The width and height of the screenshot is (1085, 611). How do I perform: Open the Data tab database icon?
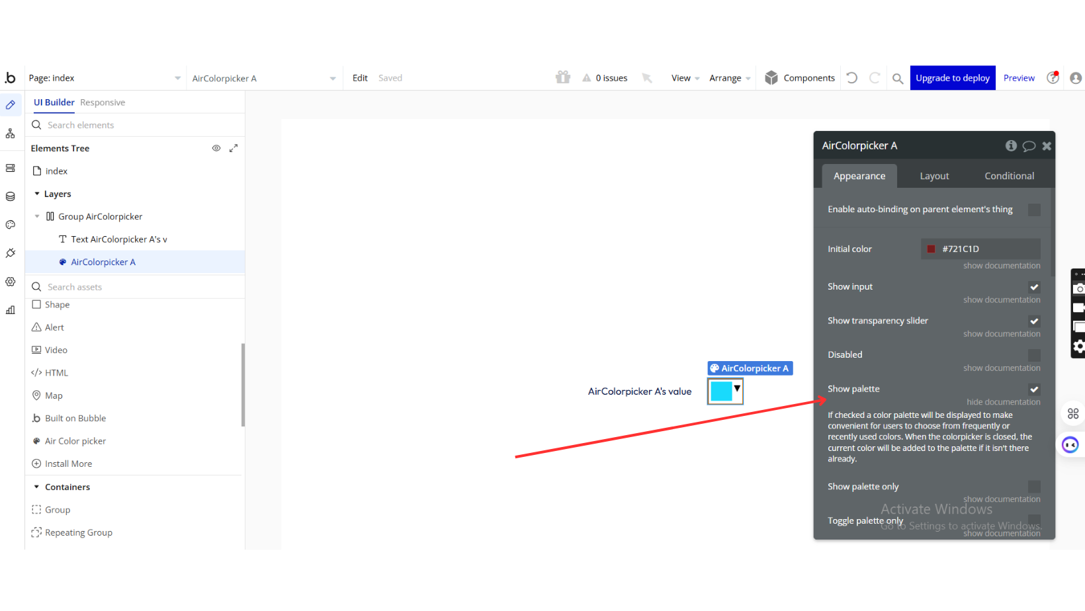click(11, 196)
